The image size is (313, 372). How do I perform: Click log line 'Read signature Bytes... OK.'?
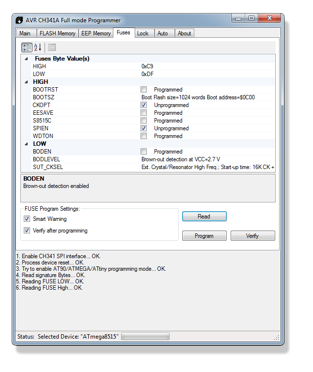[x=50, y=275]
